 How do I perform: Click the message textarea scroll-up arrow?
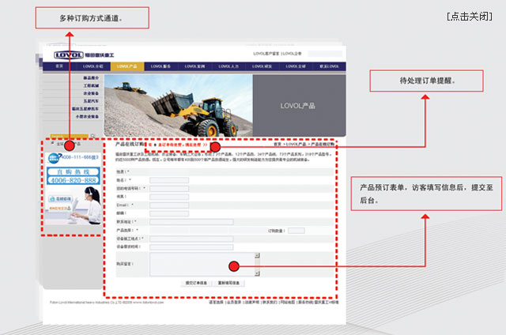click(x=257, y=255)
